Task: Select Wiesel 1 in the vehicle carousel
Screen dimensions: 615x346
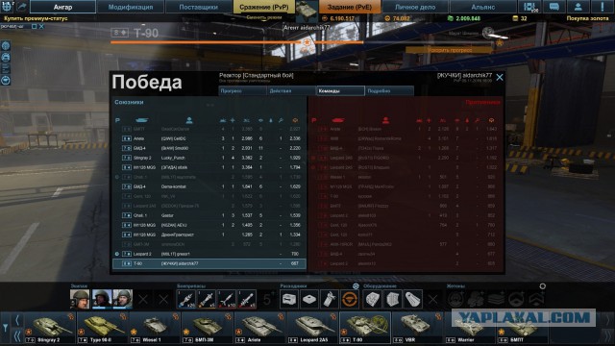Action: (155, 328)
